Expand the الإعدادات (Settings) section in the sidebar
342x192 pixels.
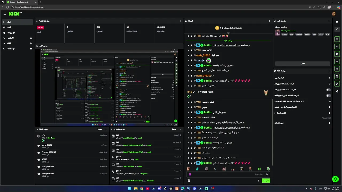click(18, 49)
